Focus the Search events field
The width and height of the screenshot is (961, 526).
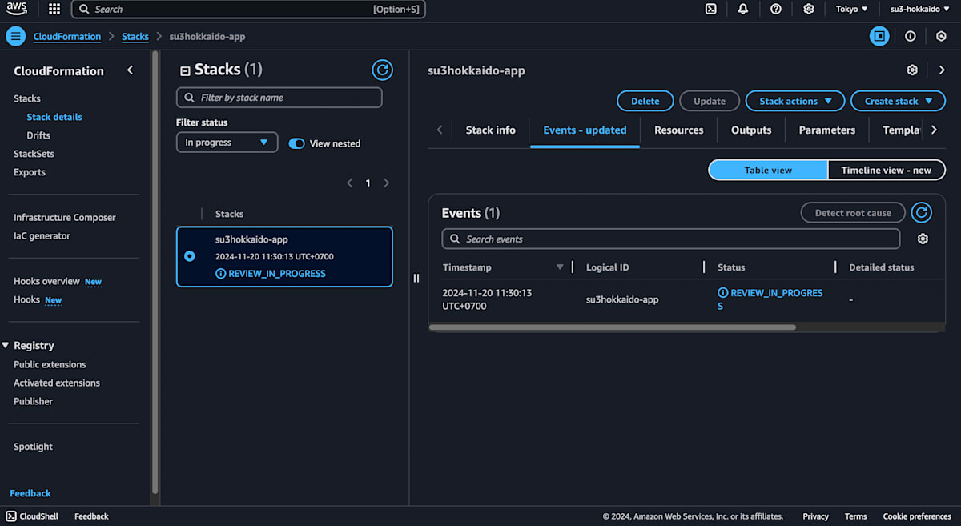tap(671, 239)
